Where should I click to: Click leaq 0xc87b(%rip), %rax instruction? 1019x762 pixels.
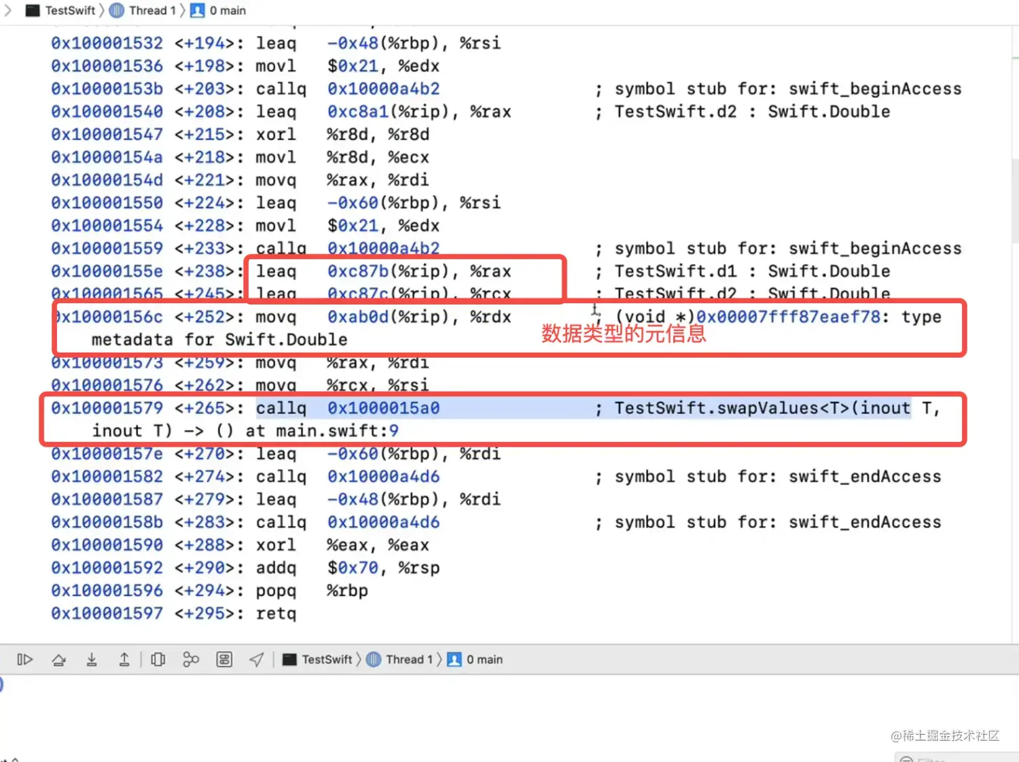click(384, 271)
